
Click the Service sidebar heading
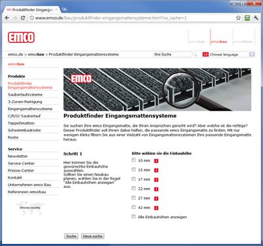coord(15,149)
